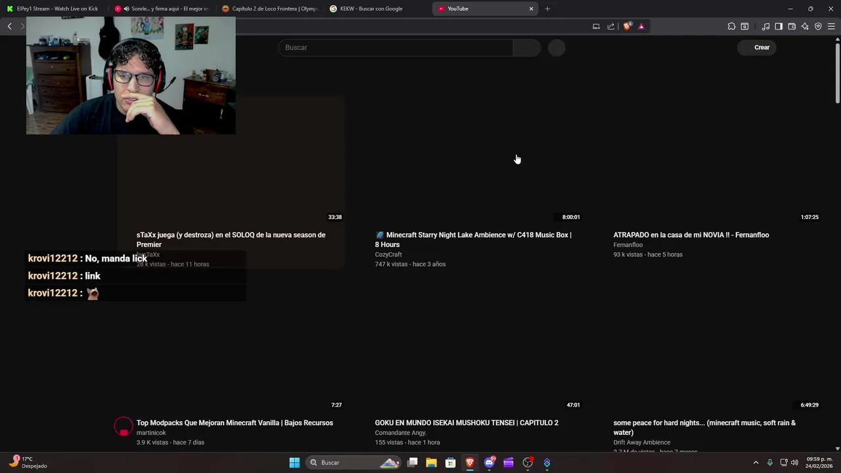Screen dimensions: 841x473
Task: Click the tab search icon in toolbar
Action: 744,26
